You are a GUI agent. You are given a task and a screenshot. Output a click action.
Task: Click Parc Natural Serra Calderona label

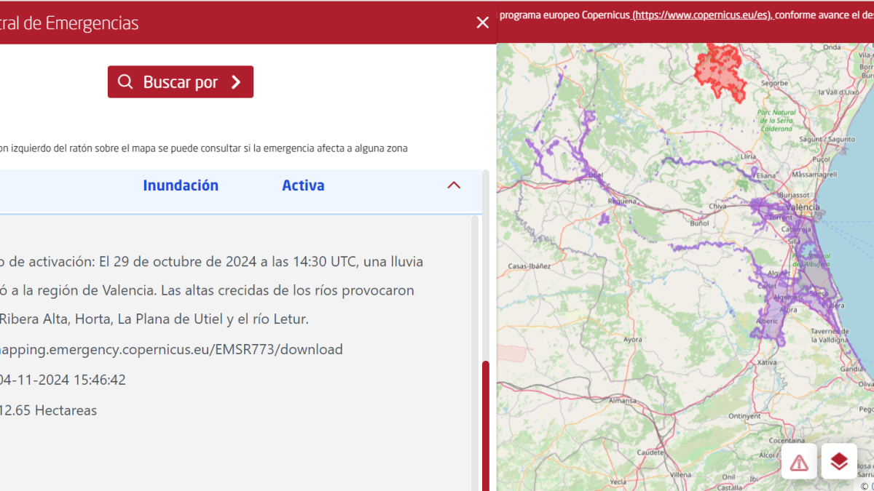click(x=774, y=121)
